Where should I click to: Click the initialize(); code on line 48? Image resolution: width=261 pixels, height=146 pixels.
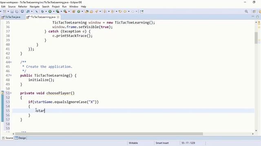[41, 80]
